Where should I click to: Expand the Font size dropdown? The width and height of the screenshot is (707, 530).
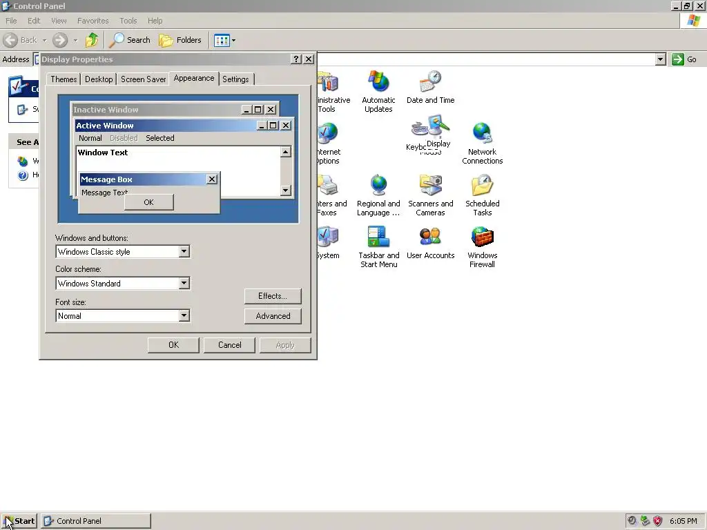point(184,315)
